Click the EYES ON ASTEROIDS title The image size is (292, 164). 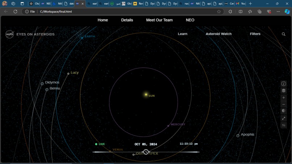pos(36,34)
